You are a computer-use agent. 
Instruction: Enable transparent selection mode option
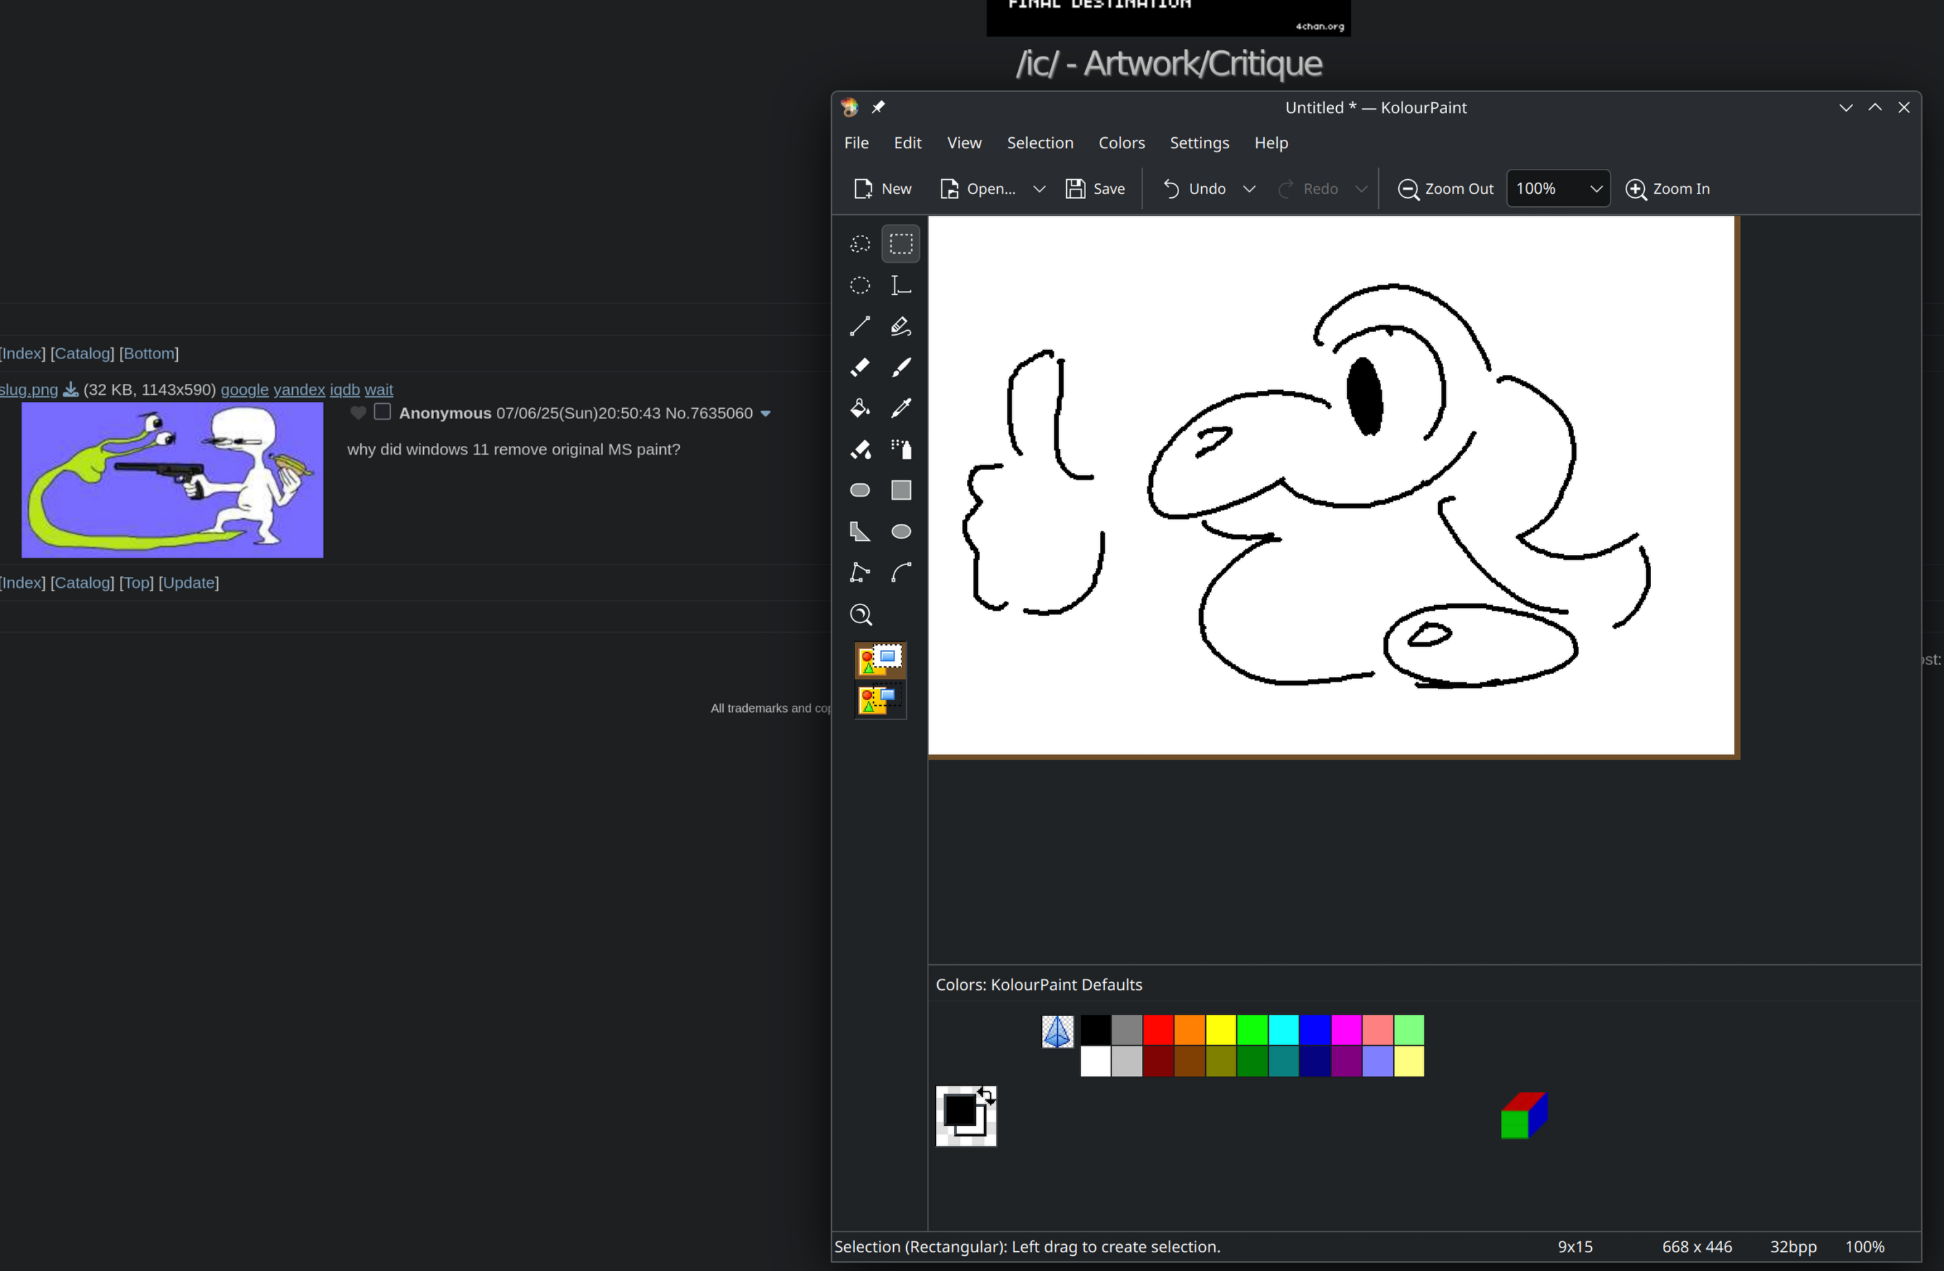click(881, 700)
